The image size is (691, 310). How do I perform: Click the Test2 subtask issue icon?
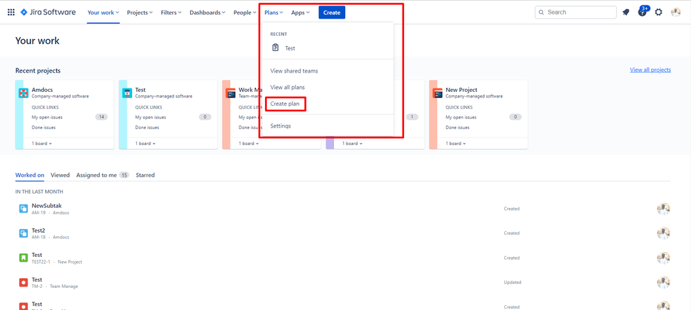click(x=24, y=233)
